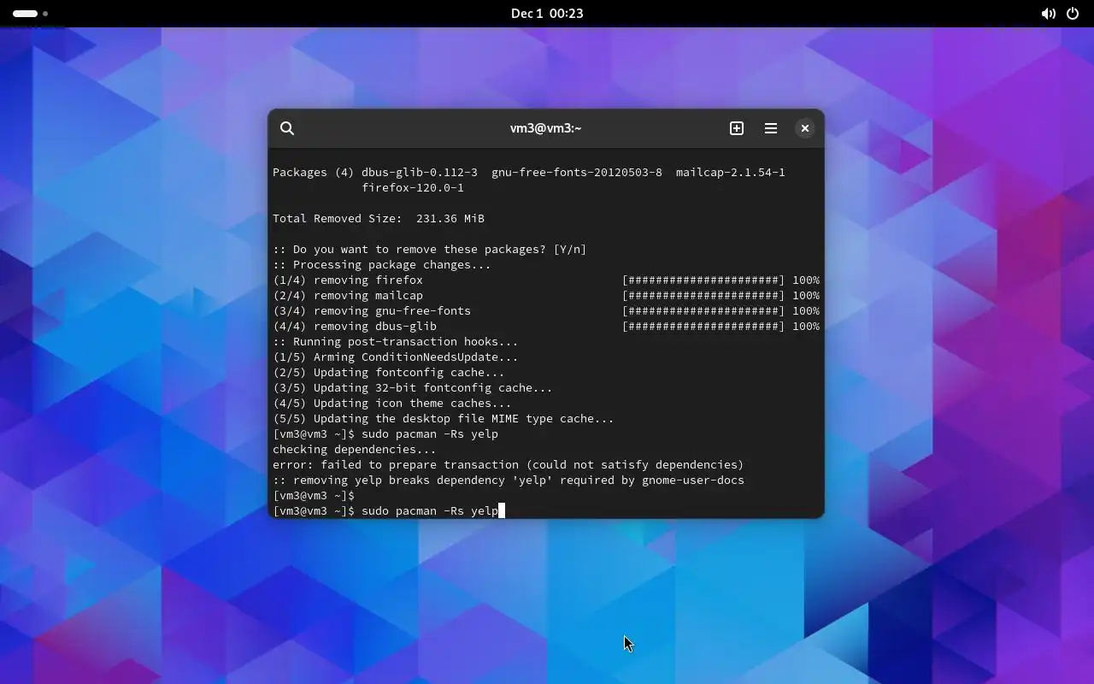Viewport: 1094px width, 684px height.
Task: Open the power menu in top bar
Action: click(1073, 14)
